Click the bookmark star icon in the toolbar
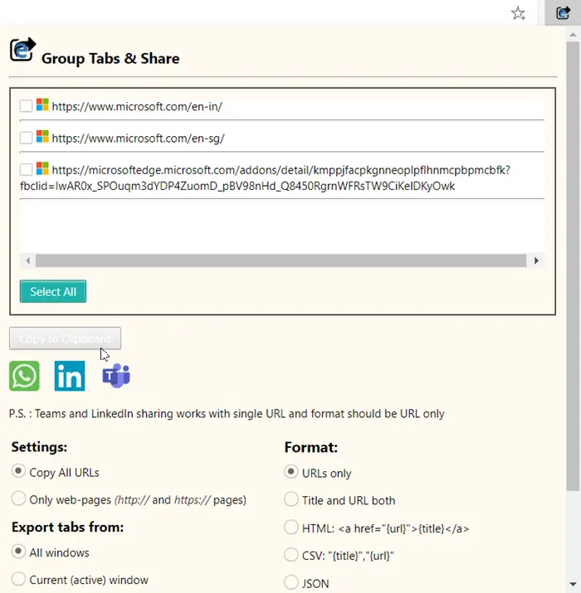This screenshot has height=593, width=581. 518,13
